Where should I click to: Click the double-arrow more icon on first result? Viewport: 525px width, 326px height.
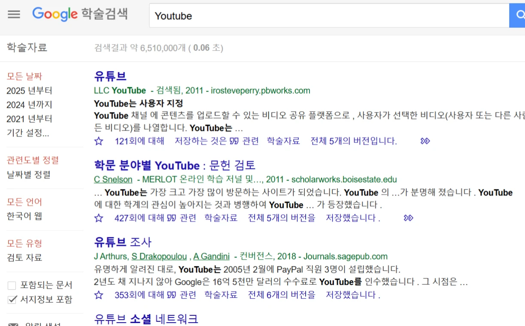pos(425,141)
